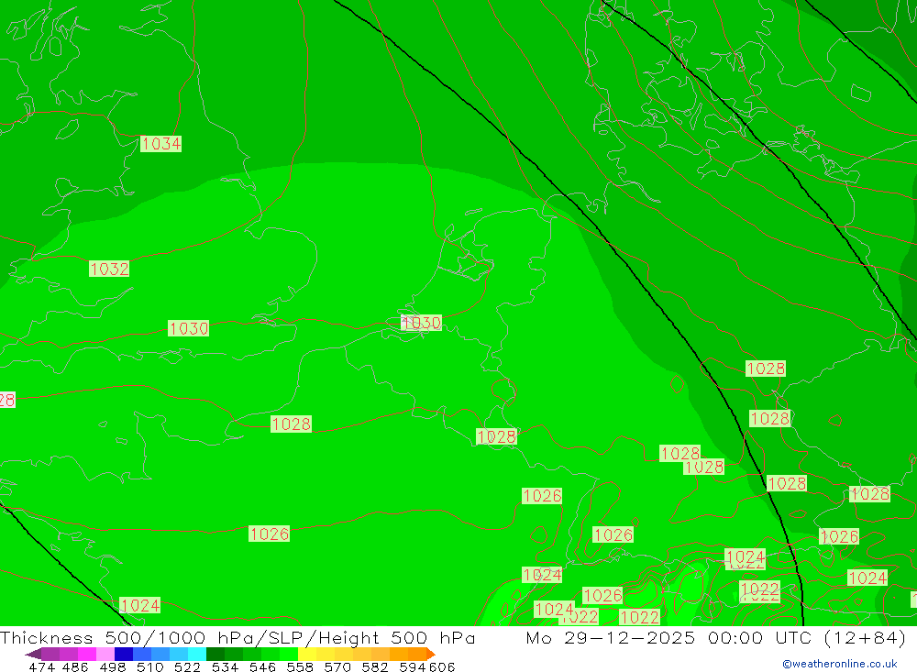The height and width of the screenshot is (672, 917).
Task: Click the 582 legend value
Action: (x=374, y=666)
